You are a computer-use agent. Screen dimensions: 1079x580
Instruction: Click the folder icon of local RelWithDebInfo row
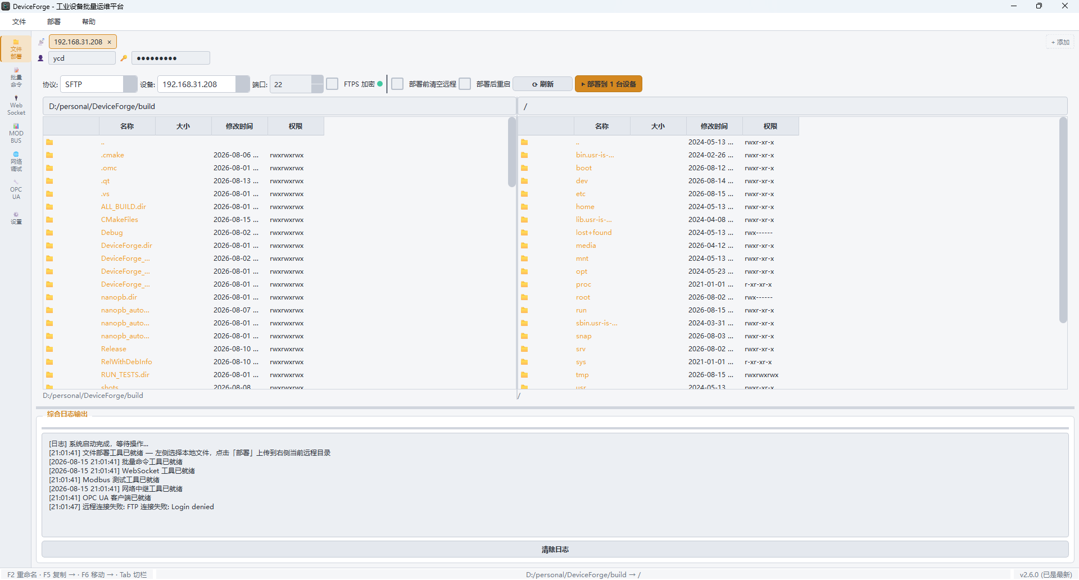point(49,362)
